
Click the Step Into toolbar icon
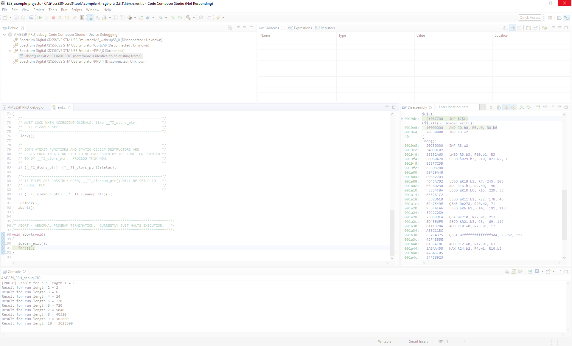coord(60,18)
